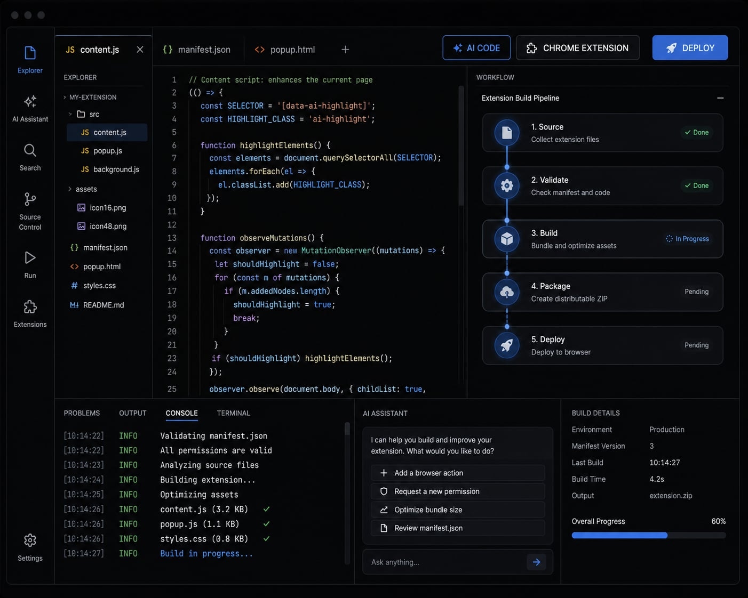Screen dimensions: 748x598
Task: Click the 'Build in progress...' console line
Action: (206, 554)
